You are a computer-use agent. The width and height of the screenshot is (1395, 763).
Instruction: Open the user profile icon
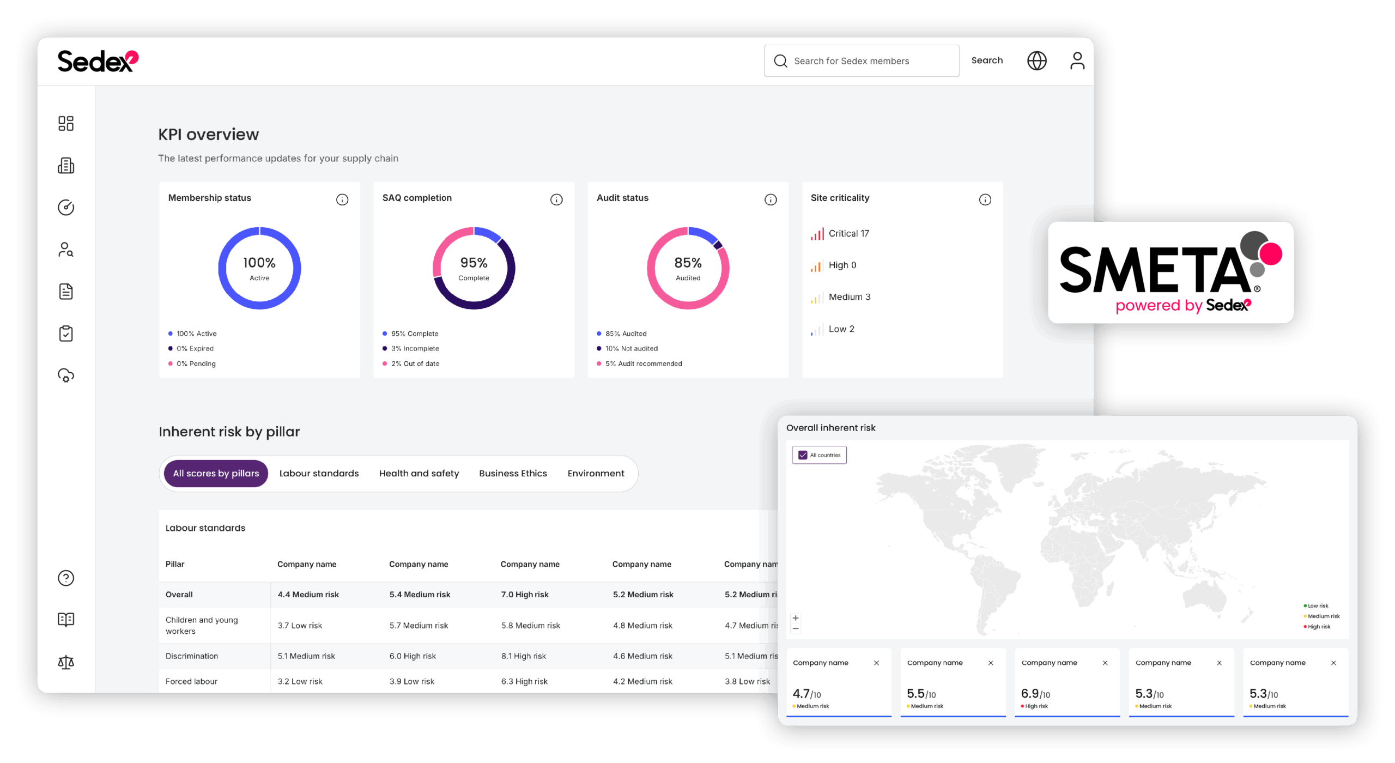click(1077, 60)
